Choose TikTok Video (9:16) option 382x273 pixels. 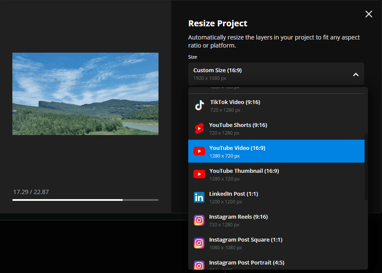pyautogui.click(x=276, y=106)
